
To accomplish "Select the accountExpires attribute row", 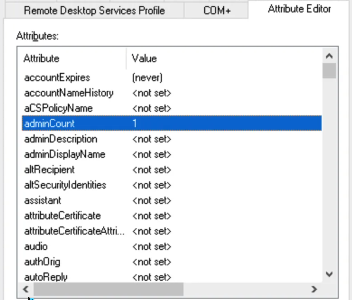I will 57,78.
